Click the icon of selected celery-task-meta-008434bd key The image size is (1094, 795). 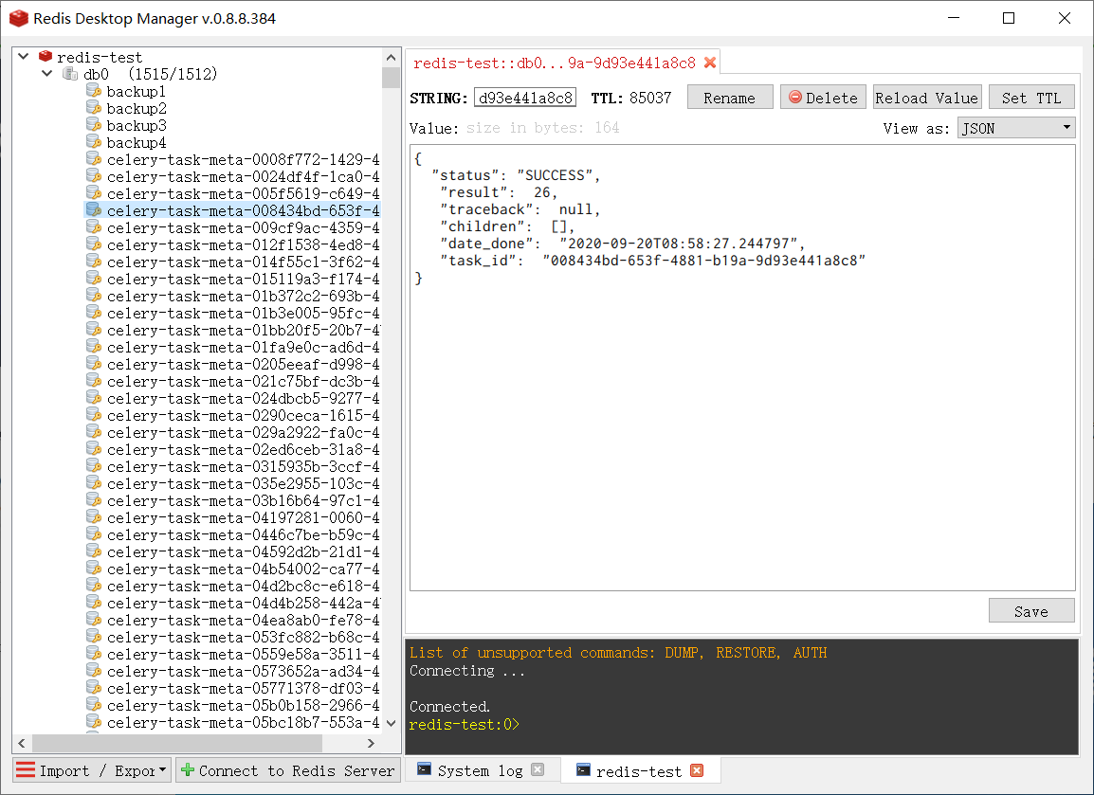(93, 210)
